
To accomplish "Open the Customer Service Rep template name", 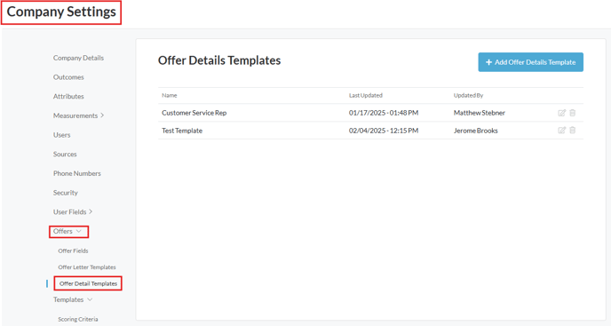I will 194,113.
